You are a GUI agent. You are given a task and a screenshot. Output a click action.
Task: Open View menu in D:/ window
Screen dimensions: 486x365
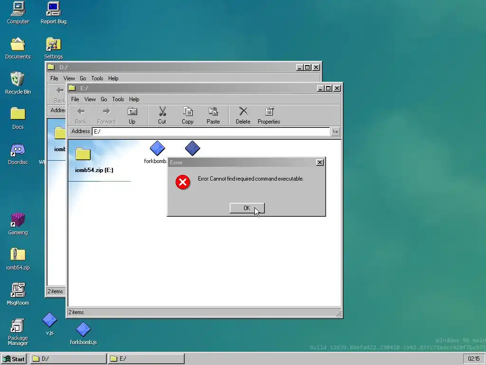pyautogui.click(x=69, y=78)
